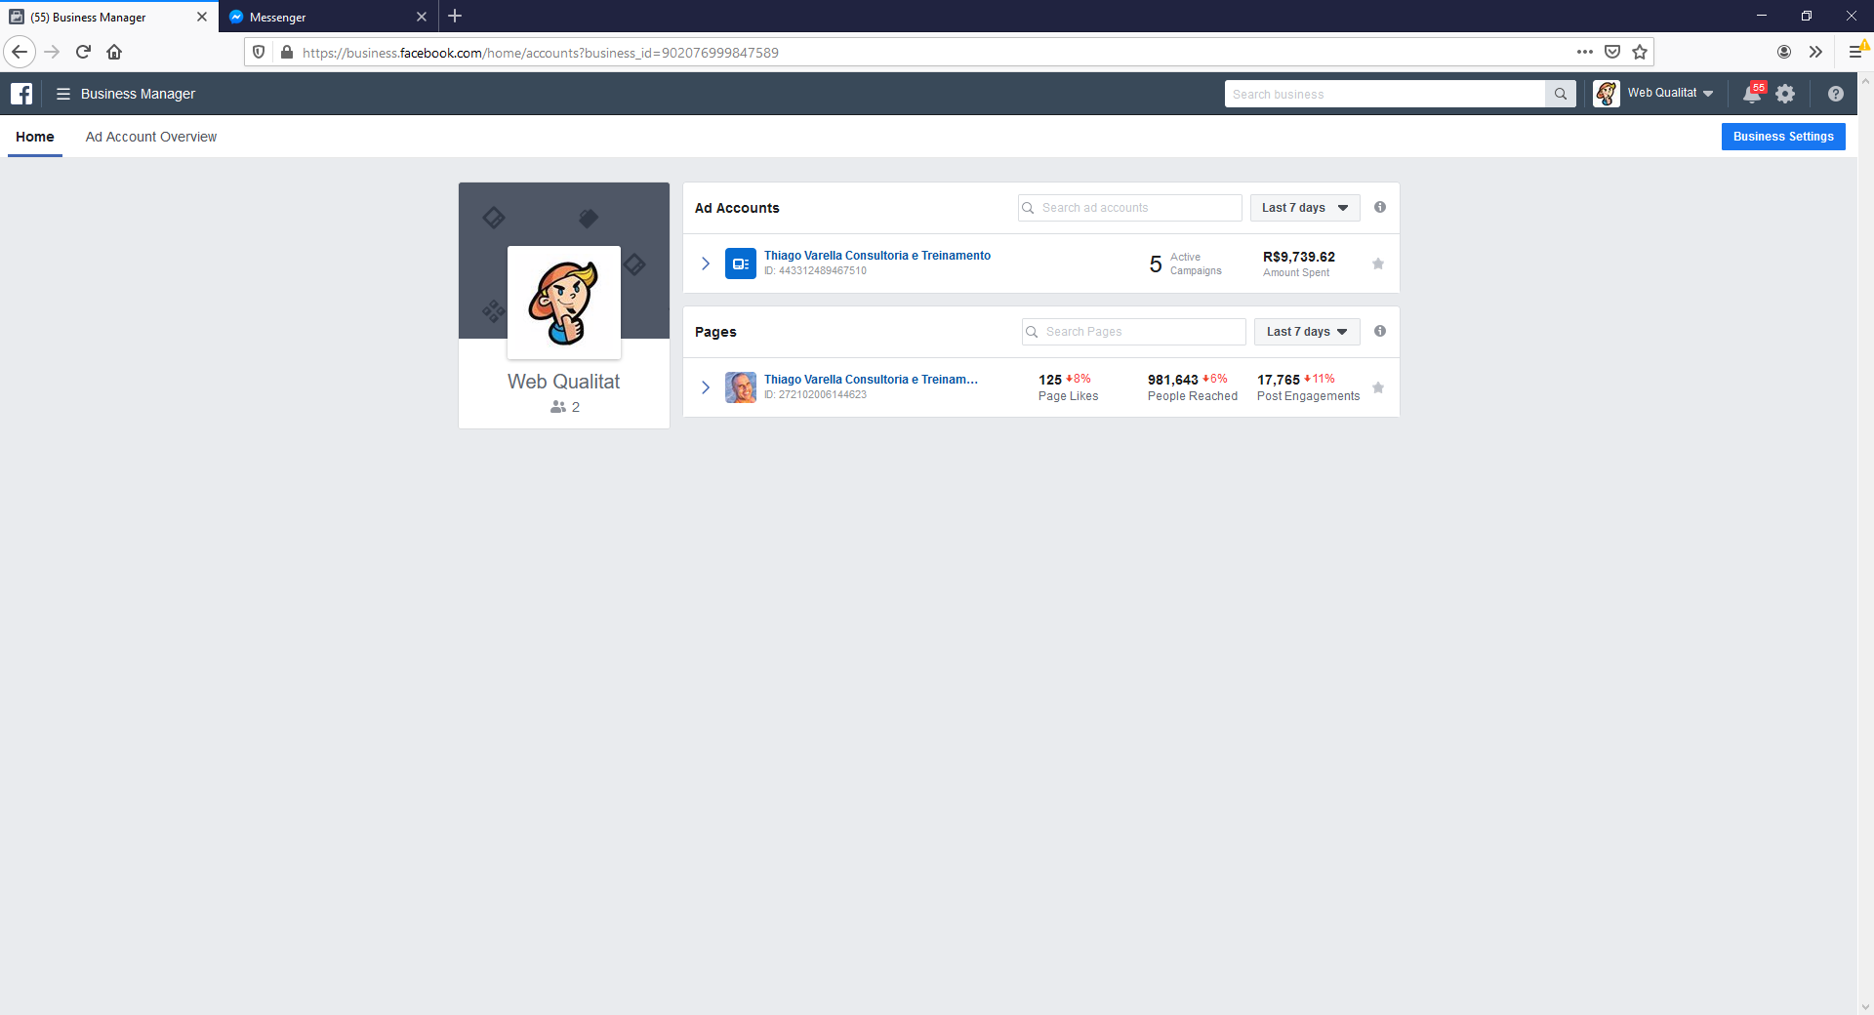Click the ad account blue icon

point(741,264)
